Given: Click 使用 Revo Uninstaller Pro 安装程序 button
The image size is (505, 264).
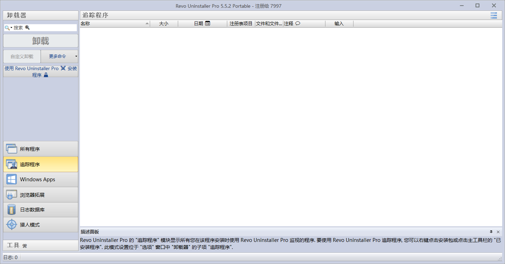Looking at the screenshot, I should pyautogui.click(x=41, y=72).
